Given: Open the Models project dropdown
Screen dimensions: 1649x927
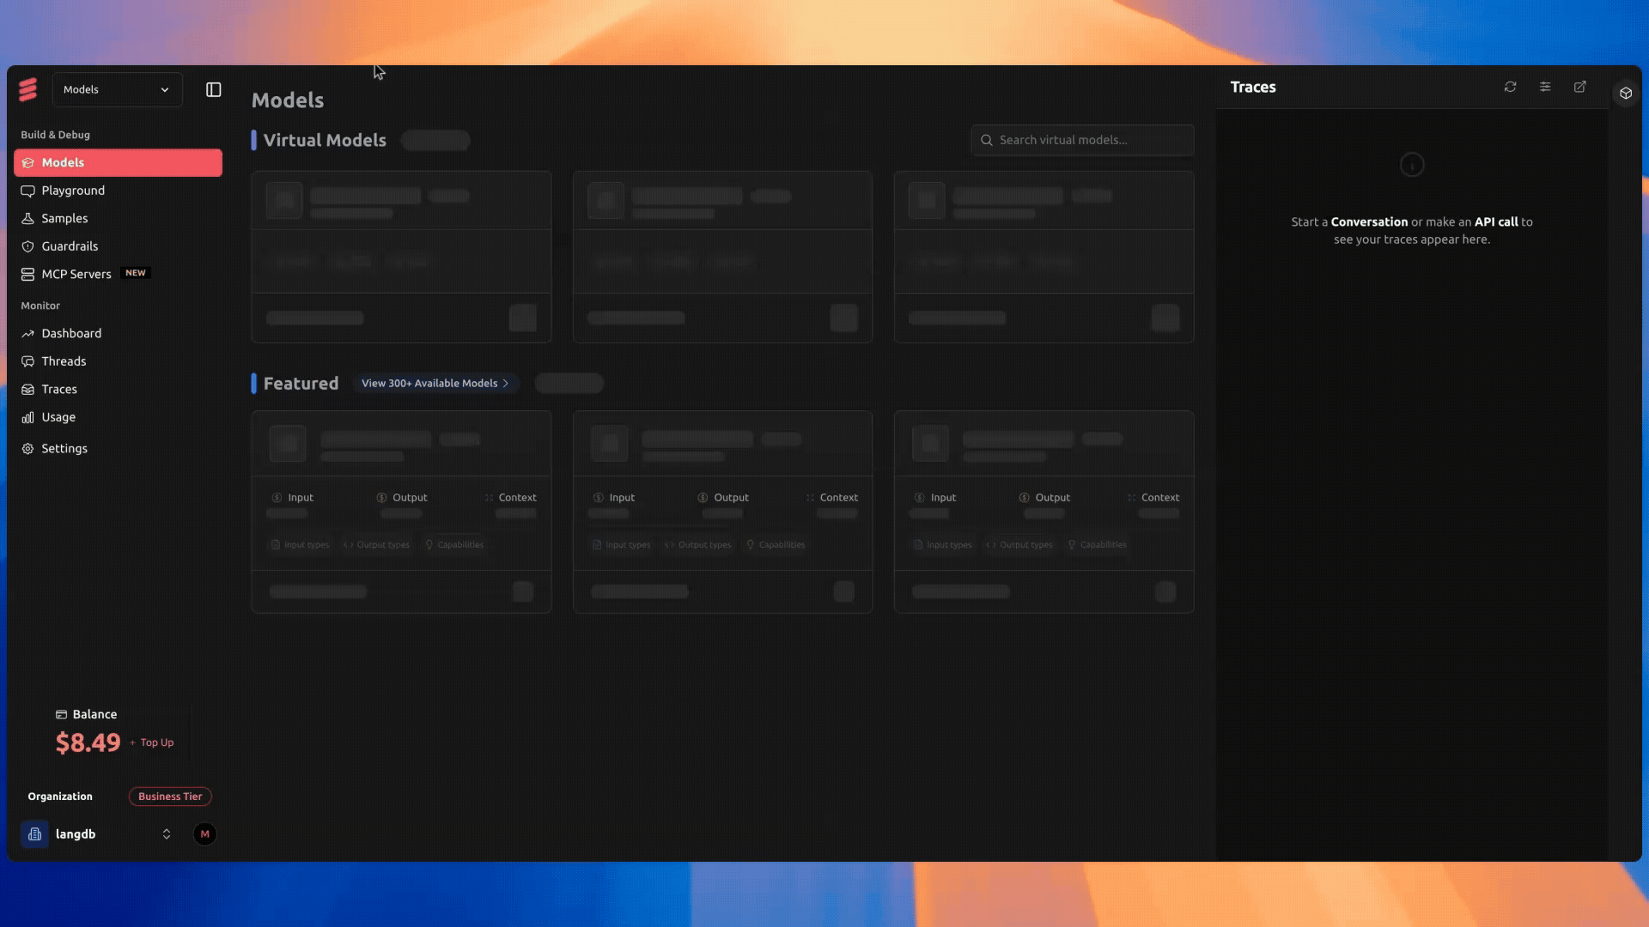Looking at the screenshot, I should click(117, 89).
